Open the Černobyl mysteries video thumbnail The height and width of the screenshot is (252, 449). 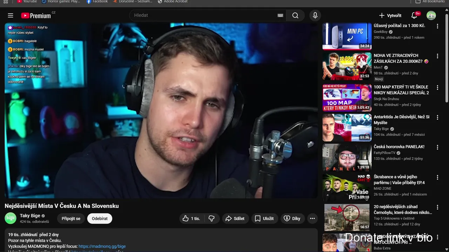point(347,217)
